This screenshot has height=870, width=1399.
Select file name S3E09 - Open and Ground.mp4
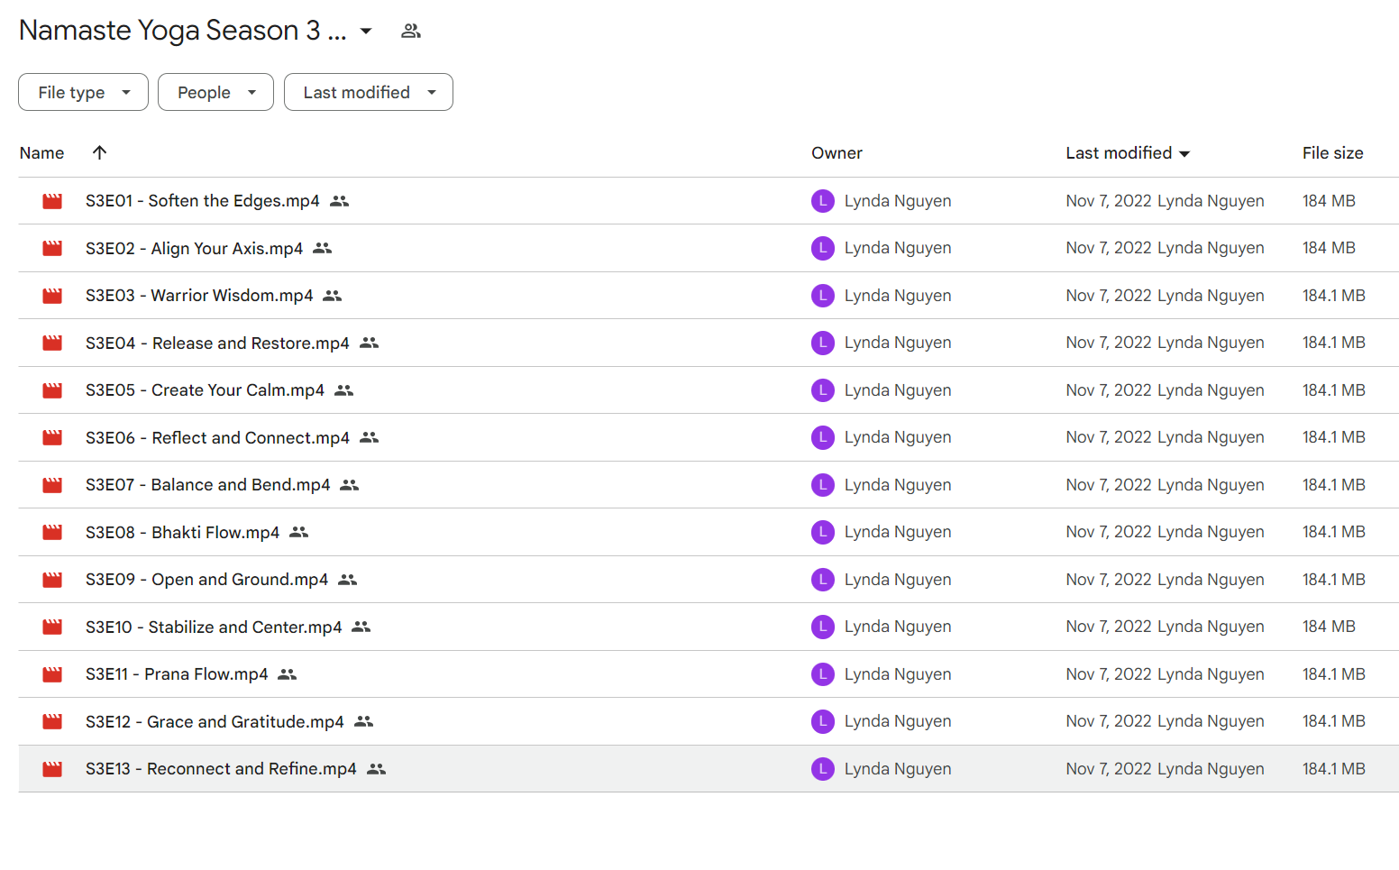coord(207,580)
